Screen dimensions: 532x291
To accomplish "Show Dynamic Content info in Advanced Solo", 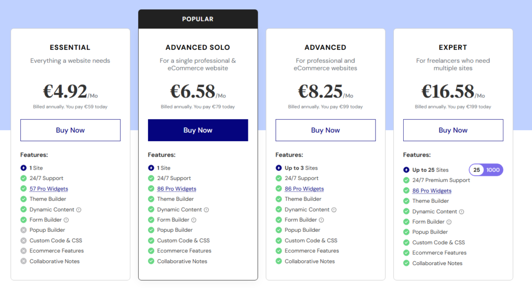I will point(206,210).
